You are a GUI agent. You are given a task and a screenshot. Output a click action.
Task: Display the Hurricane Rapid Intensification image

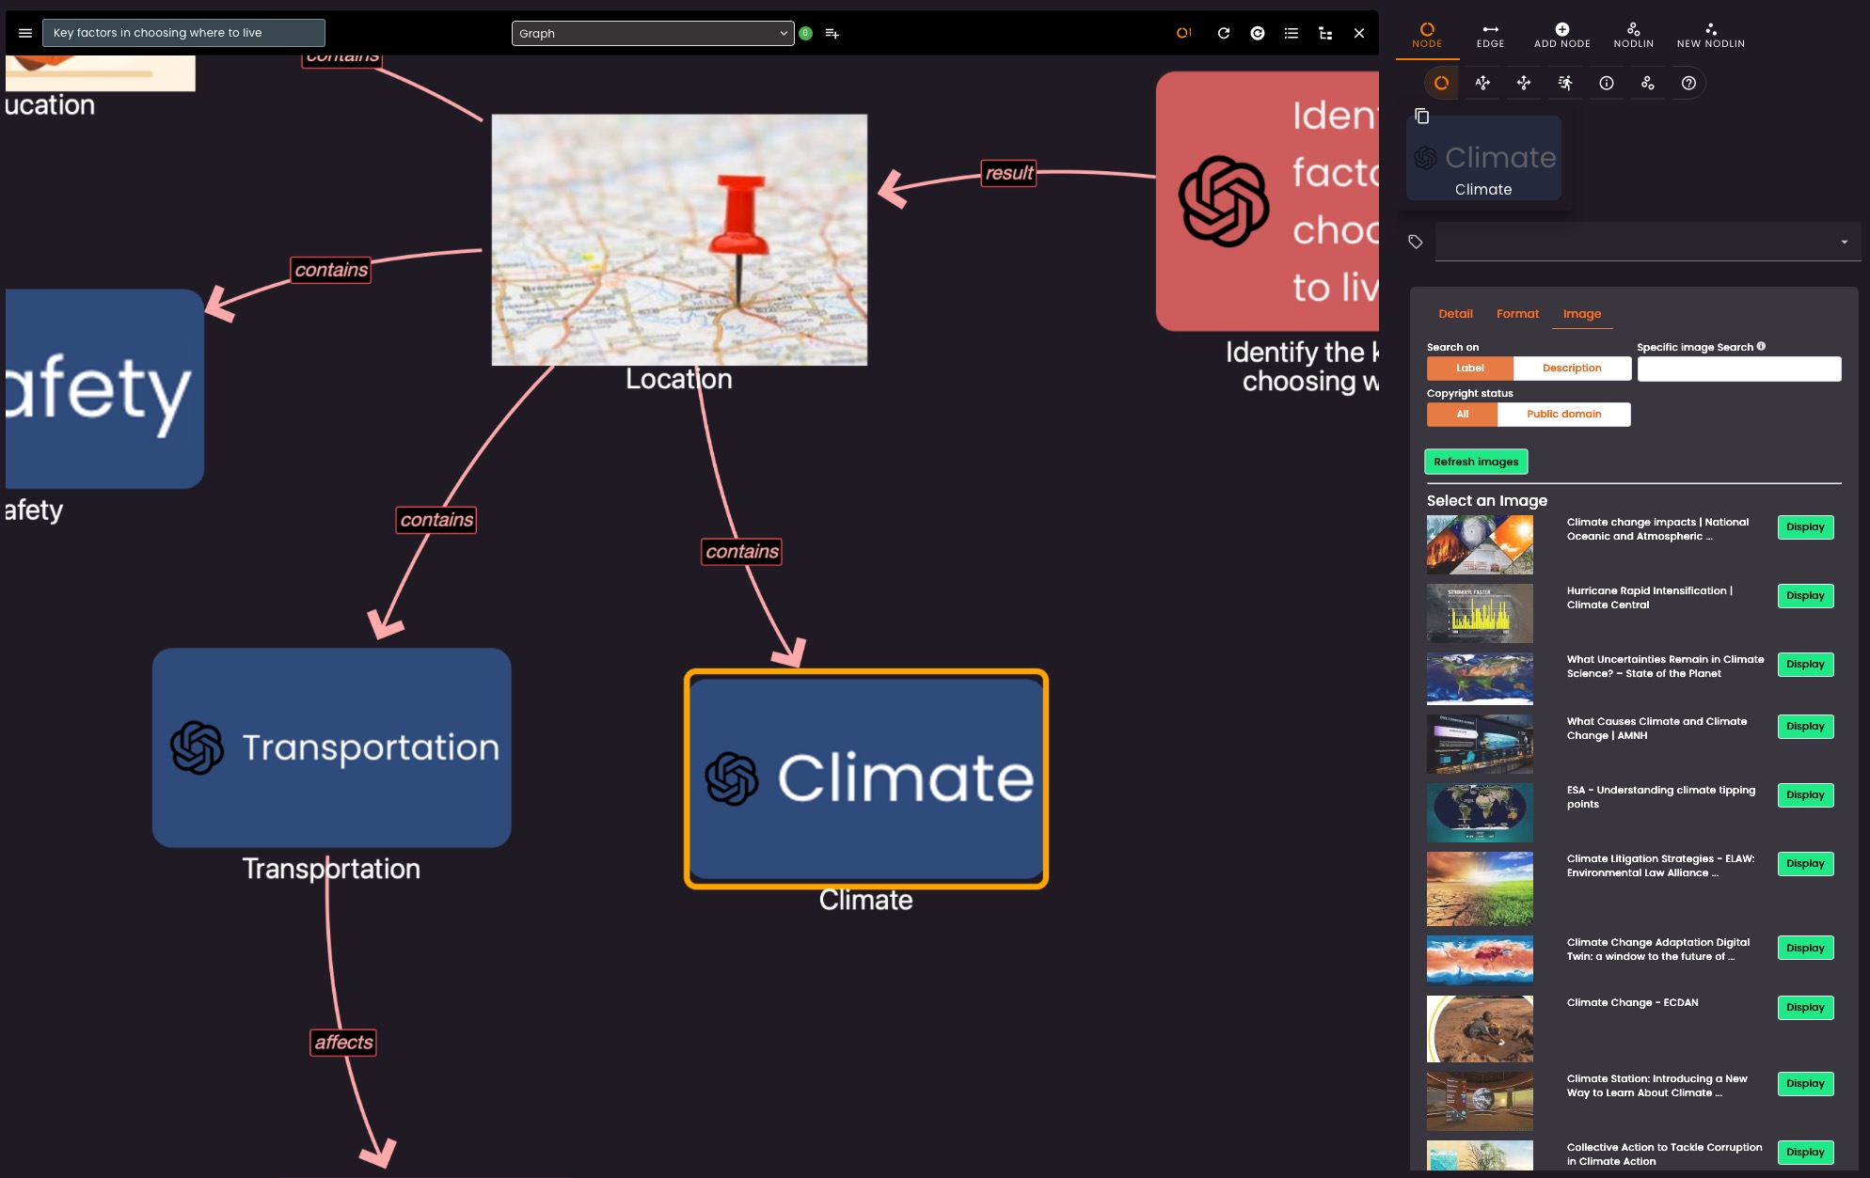coord(1804,595)
